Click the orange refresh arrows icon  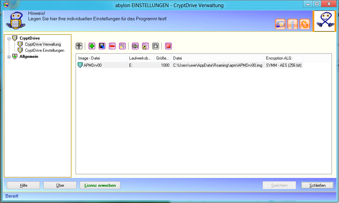(x=305, y=24)
